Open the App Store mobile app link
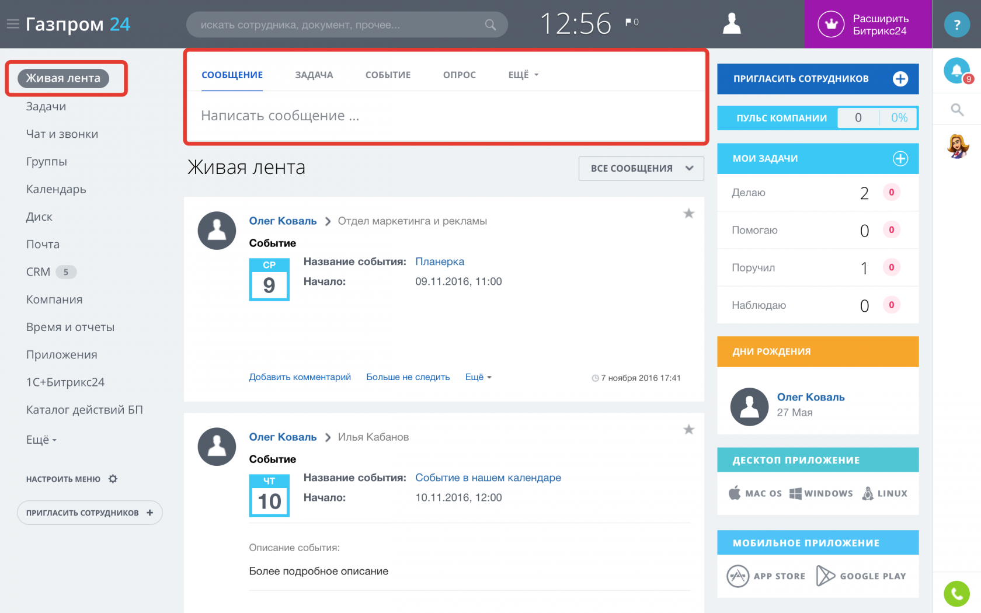Viewport: 981px width, 613px height. pyautogui.click(x=766, y=576)
